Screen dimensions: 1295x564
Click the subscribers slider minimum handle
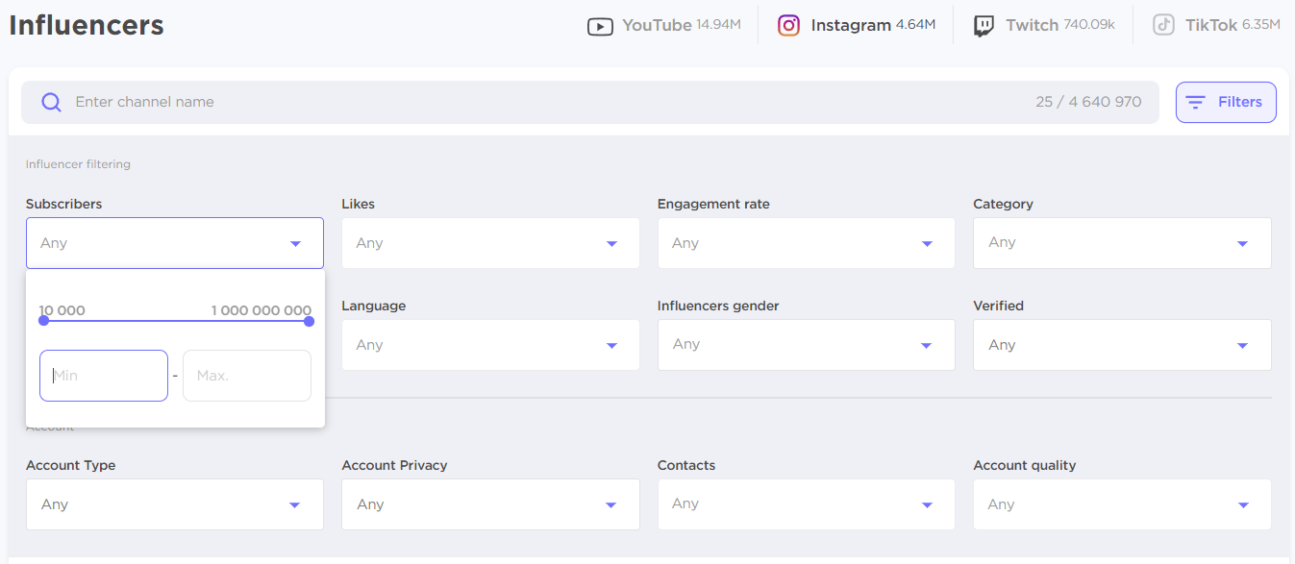click(43, 321)
